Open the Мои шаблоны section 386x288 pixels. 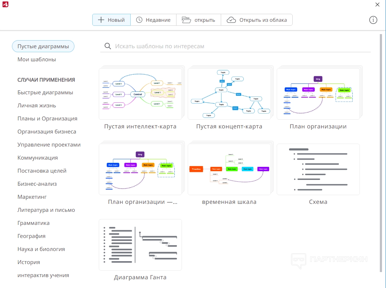point(37,59)
